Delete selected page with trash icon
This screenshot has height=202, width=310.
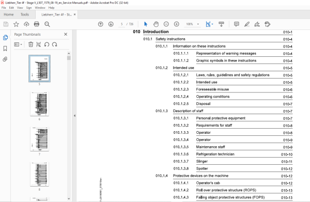[x=30, y=44]
